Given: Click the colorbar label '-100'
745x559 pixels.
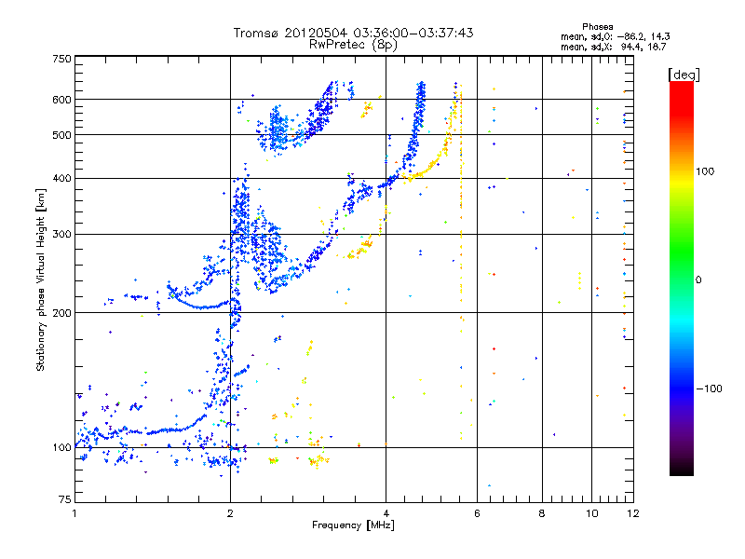Looking at the screenshot, I should tap(709, 389).
